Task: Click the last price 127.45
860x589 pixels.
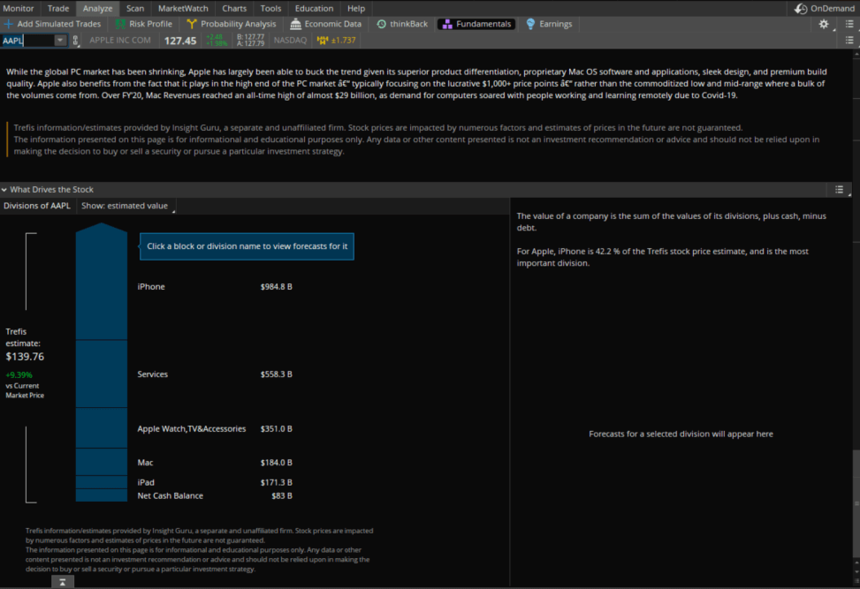Action: point(180,41)
